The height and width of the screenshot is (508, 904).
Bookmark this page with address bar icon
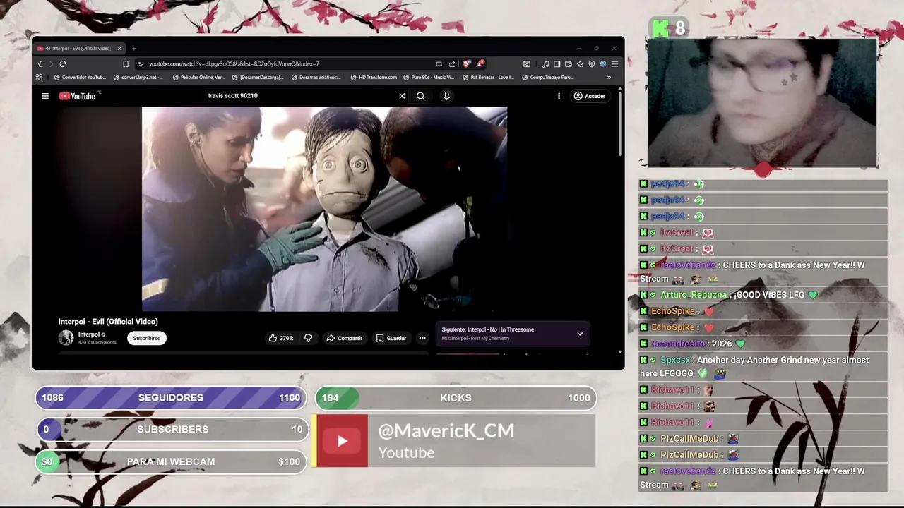click(126, 64)
